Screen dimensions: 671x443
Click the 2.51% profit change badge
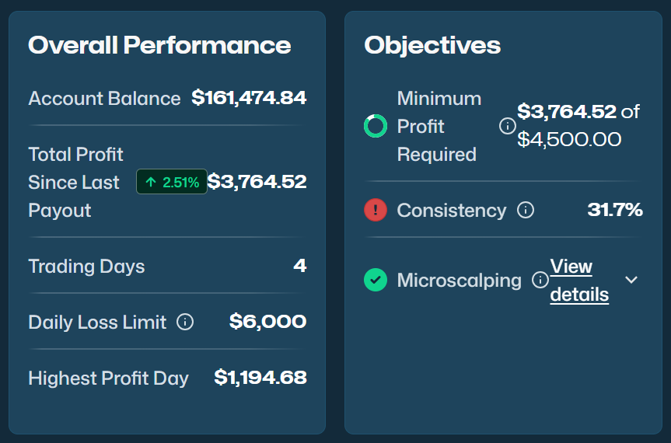[172, 182]
